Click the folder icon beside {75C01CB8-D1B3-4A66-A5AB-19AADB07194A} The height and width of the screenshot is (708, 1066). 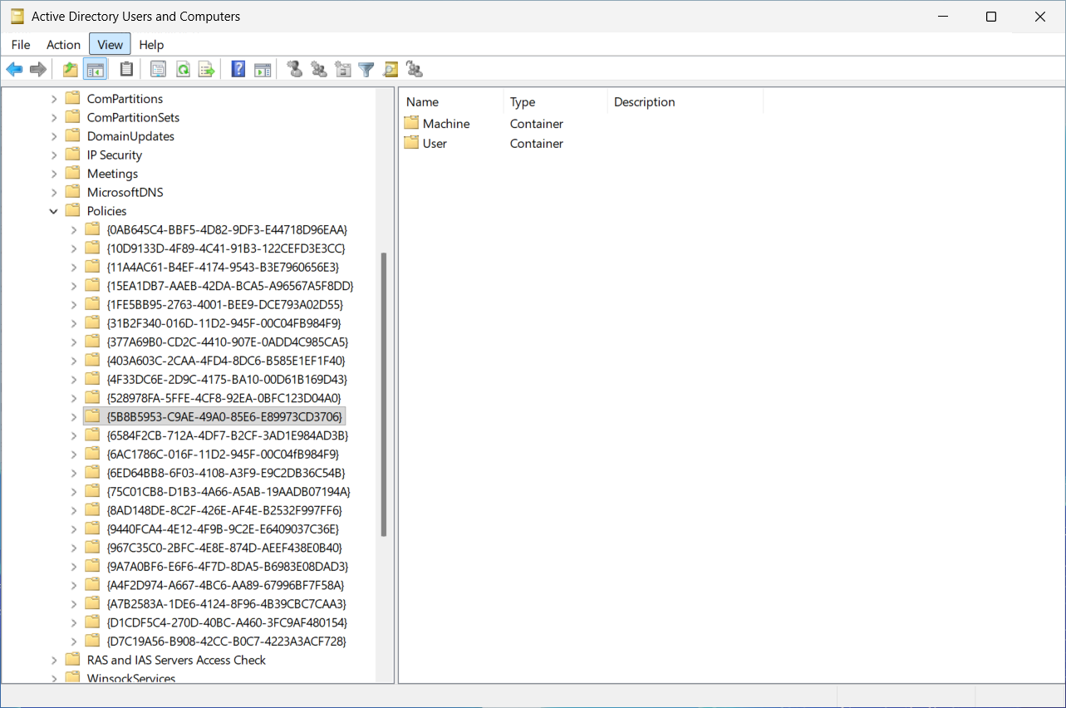click(92, 491)
